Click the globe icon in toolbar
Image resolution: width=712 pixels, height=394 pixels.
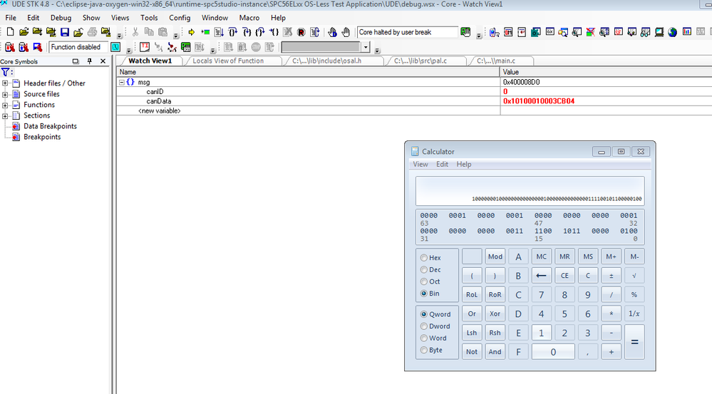[673, 32]
